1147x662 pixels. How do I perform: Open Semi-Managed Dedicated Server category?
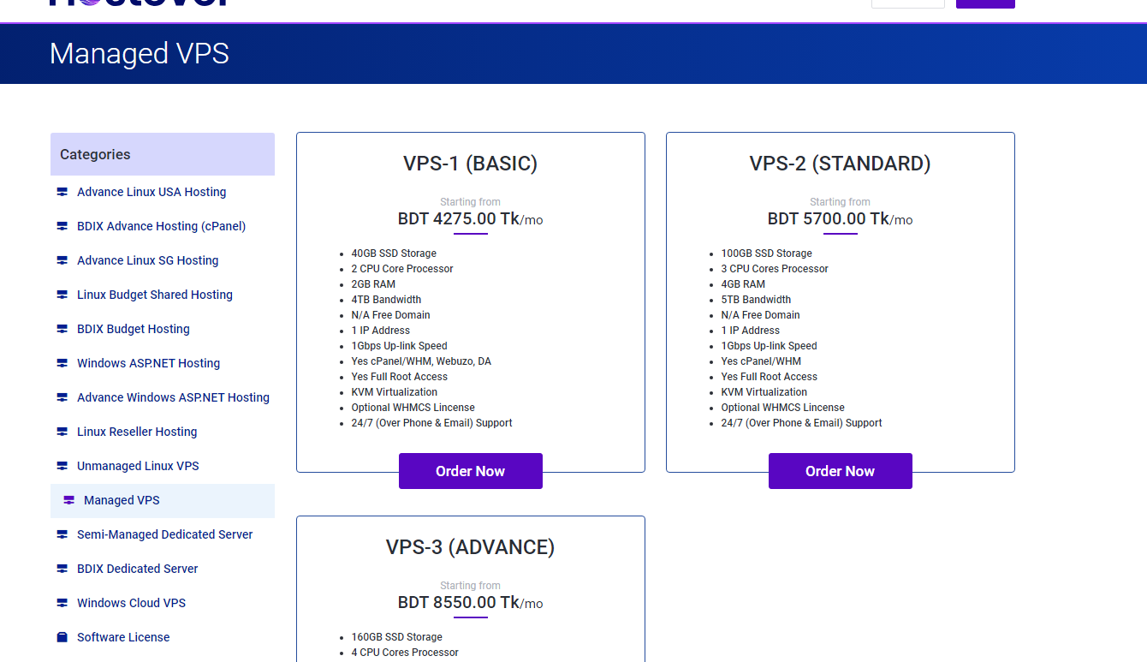pyautogui.click(x=164, y=534)
